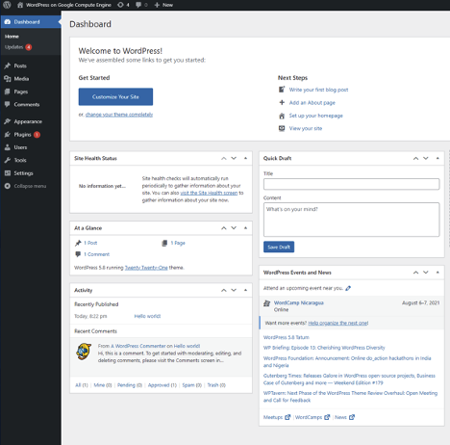Click the Media icon in sidebar

click(8, 79)
